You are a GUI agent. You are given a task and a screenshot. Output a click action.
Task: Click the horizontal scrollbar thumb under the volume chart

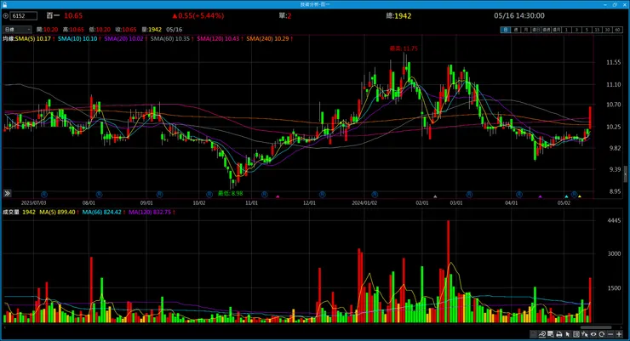tap(596, 327)
